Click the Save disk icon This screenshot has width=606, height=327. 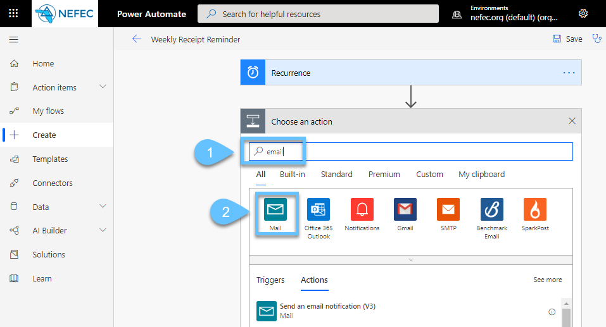coord(557,39)
